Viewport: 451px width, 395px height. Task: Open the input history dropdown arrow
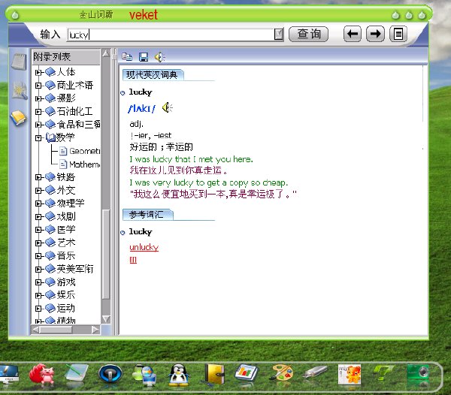click(x=278, y=35)
